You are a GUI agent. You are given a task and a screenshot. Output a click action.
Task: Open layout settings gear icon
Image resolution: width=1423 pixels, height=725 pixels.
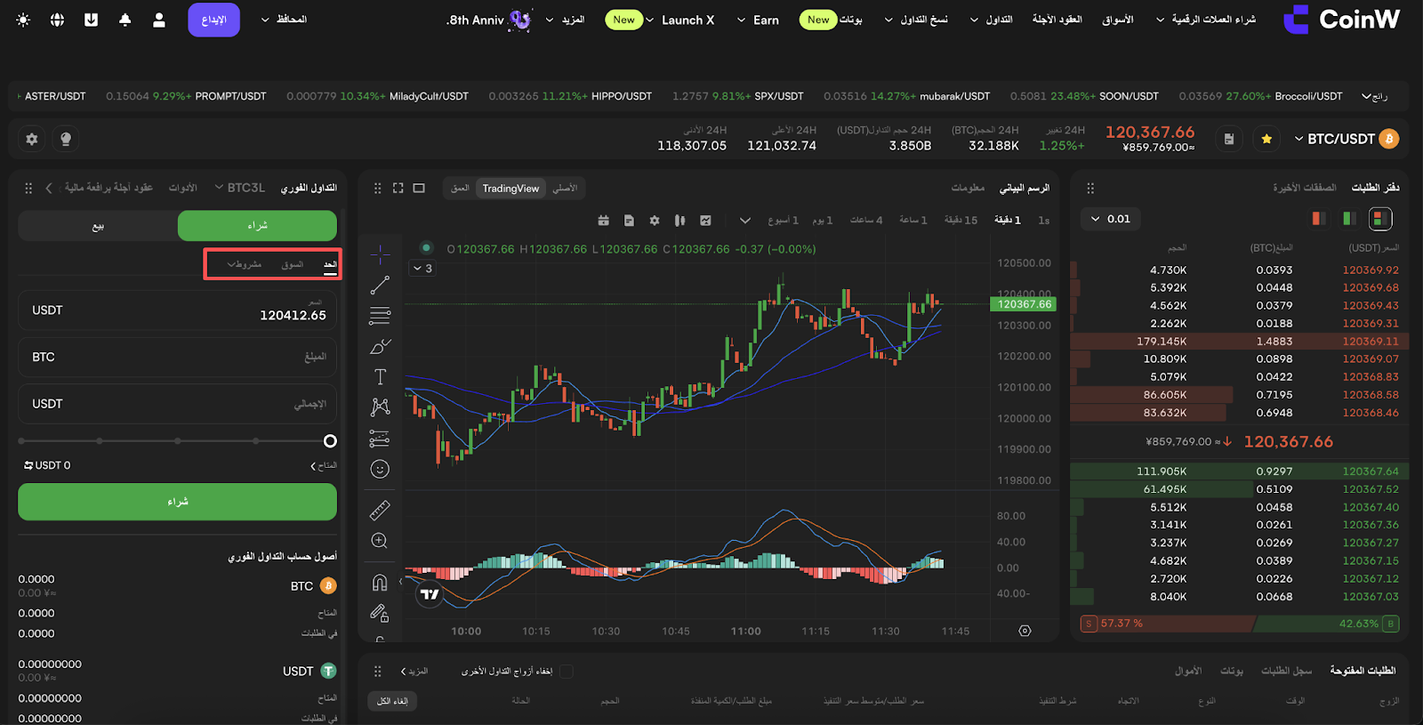tap(32, 139)
